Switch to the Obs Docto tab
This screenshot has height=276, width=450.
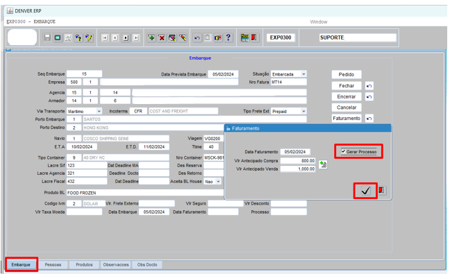click(147, 264)
